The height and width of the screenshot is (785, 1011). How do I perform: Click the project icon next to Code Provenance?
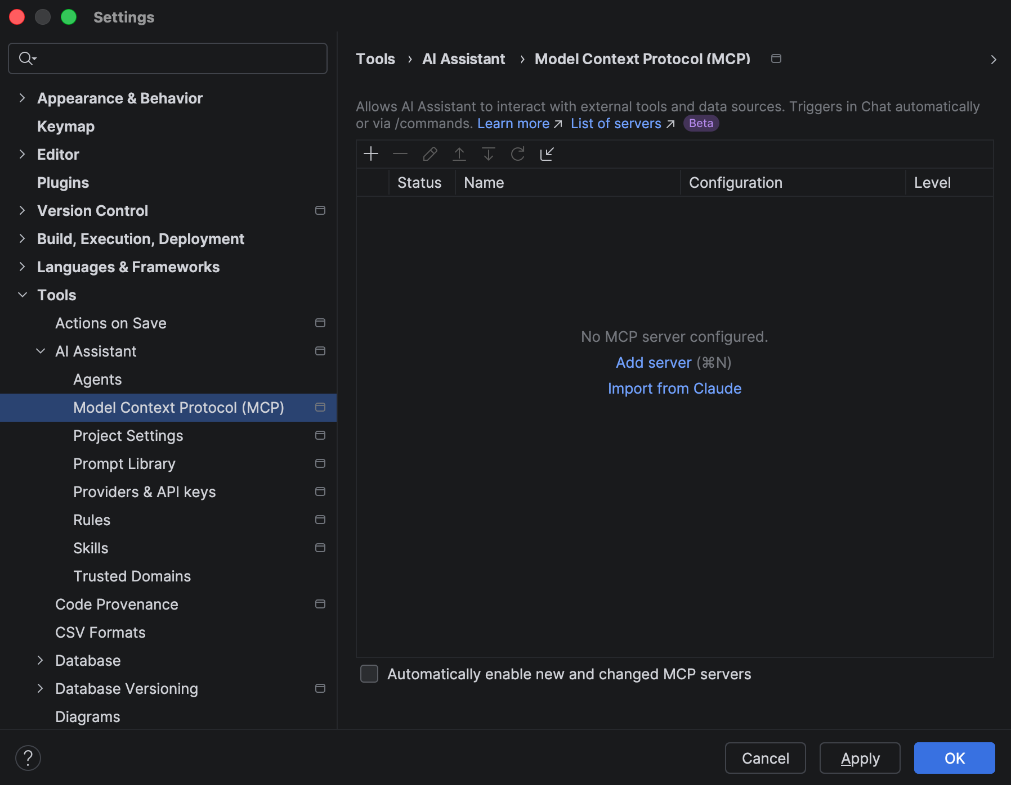coord(320,604)
